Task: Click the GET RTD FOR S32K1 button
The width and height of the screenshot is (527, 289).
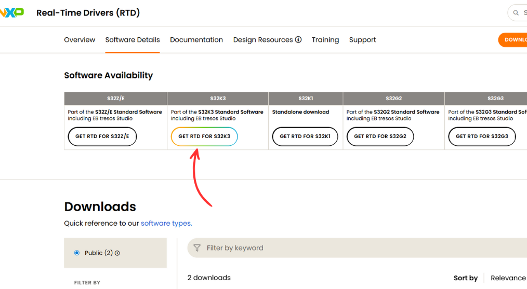Action: 305,136
